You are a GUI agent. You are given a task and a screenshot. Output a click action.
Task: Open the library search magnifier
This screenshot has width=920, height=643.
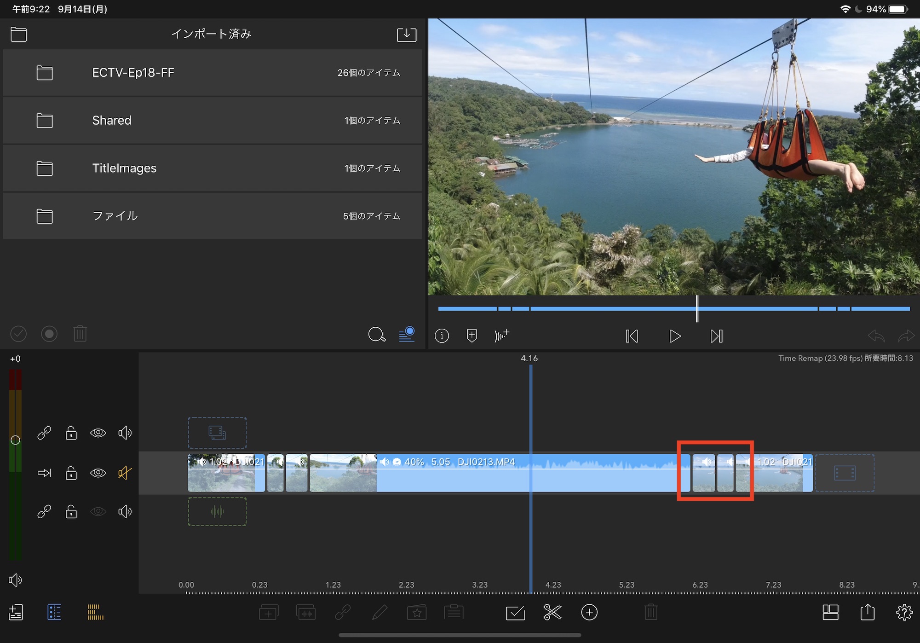click(376, 334)
